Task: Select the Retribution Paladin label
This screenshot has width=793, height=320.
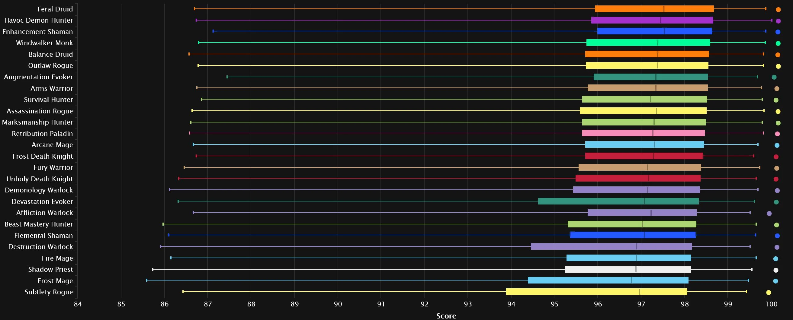Action: point(42,133)
